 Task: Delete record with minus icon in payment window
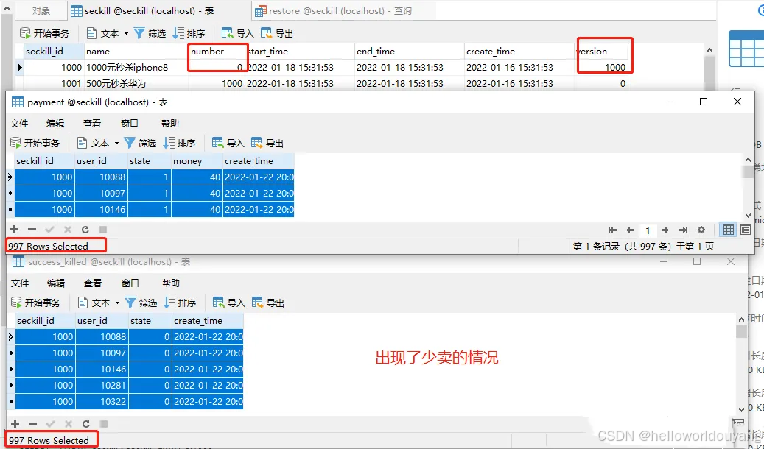click(x=32, y=230)
